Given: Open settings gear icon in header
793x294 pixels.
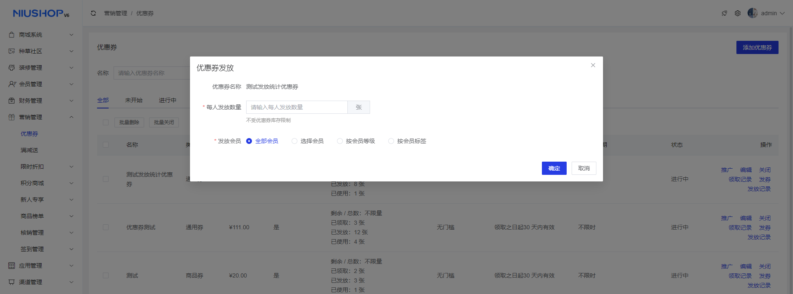Looking at the screenshot, I should (x=738, y=13).
